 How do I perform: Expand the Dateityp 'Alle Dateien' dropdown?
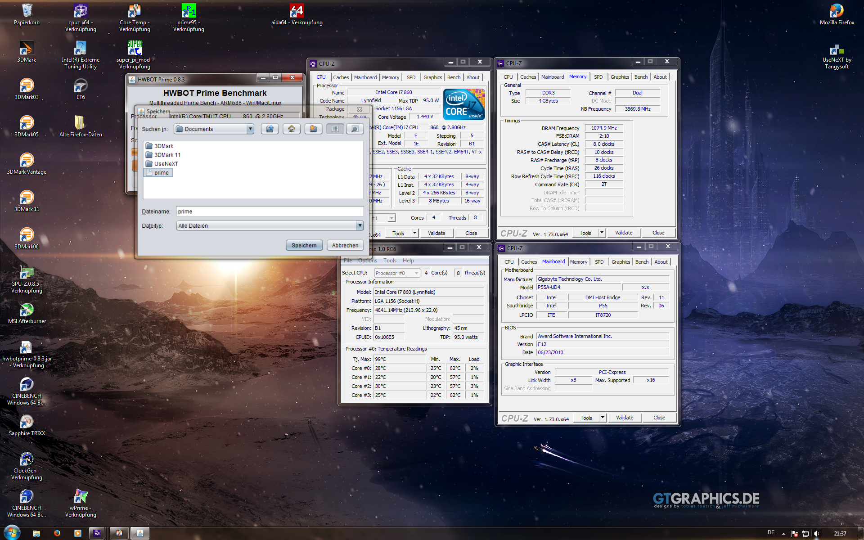point(360,225)
